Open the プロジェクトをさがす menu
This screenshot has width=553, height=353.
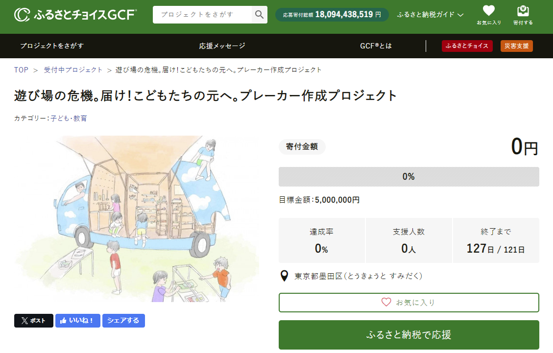52,46
